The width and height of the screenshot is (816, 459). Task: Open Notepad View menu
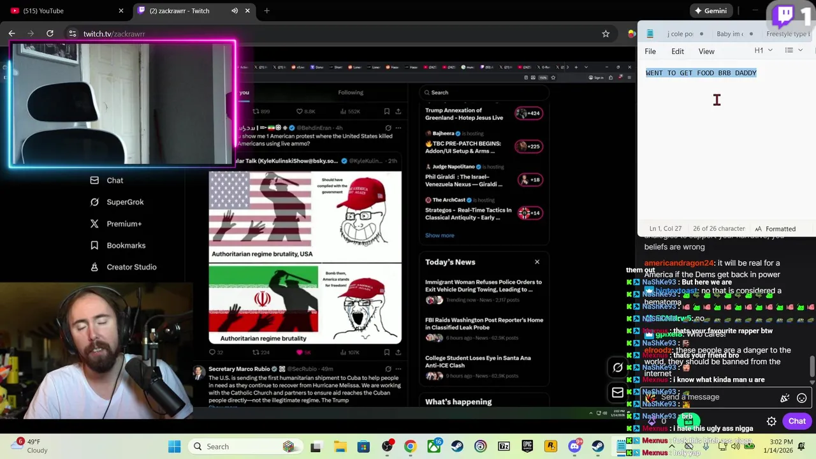[706, 52]
